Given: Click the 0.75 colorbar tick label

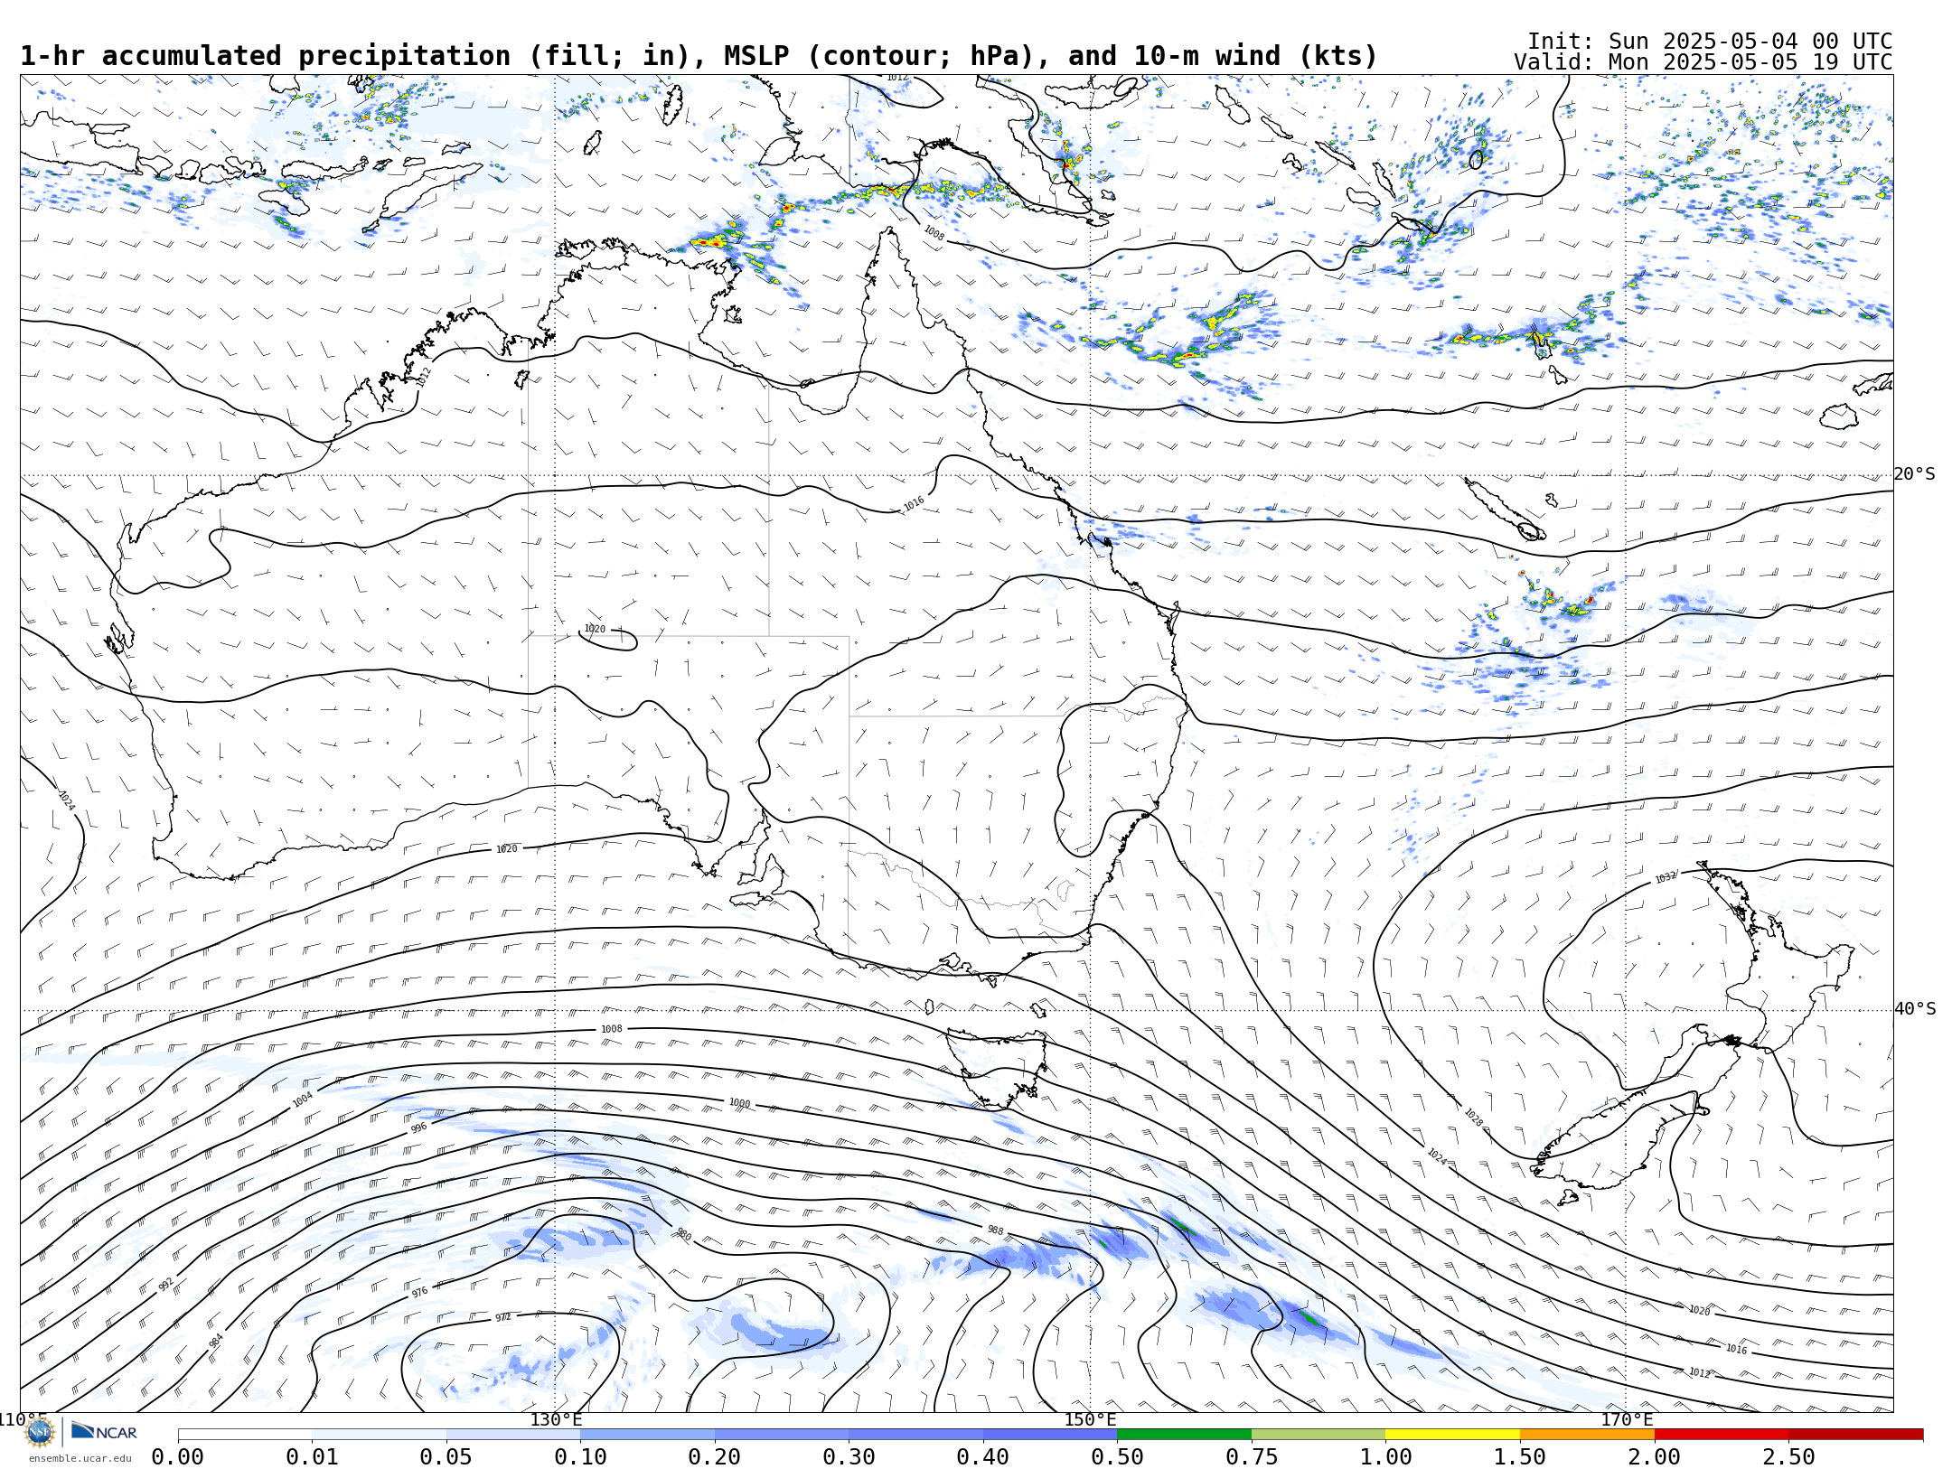Looking at the screenshot, I should coord(1252,1457).
